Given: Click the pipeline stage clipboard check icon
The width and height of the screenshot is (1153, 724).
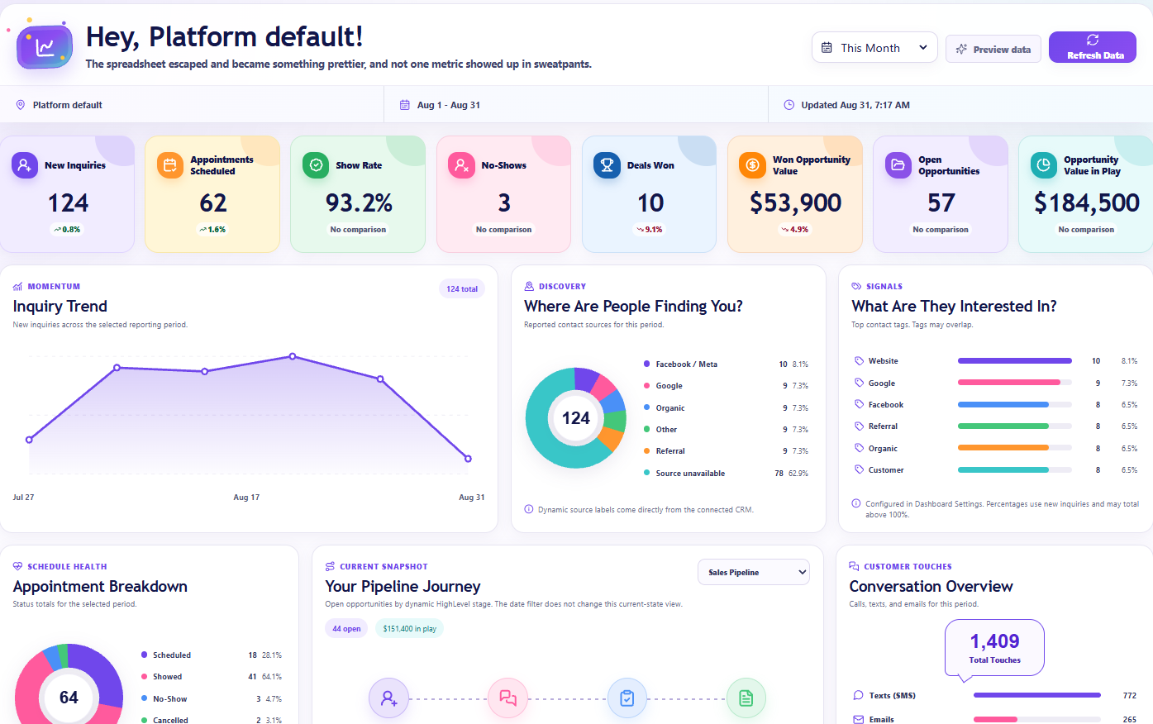Looking at the screenshot, I should pyautogui.click(x=627, y=698).
